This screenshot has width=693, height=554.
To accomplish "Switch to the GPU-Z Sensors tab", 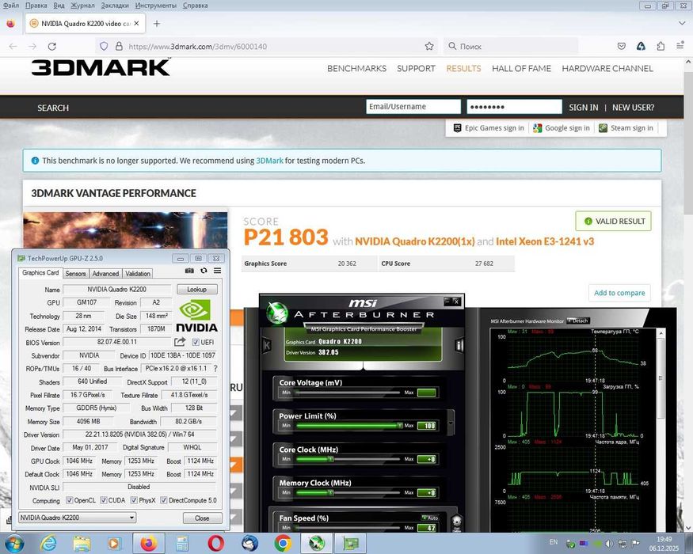I will click(75, 274).
